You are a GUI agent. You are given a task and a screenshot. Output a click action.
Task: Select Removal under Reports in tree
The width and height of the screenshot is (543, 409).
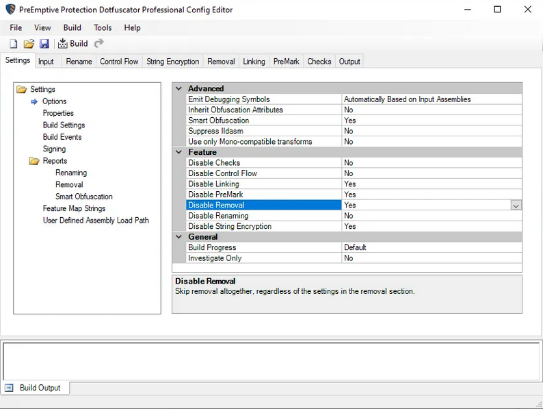pos(69,184)
